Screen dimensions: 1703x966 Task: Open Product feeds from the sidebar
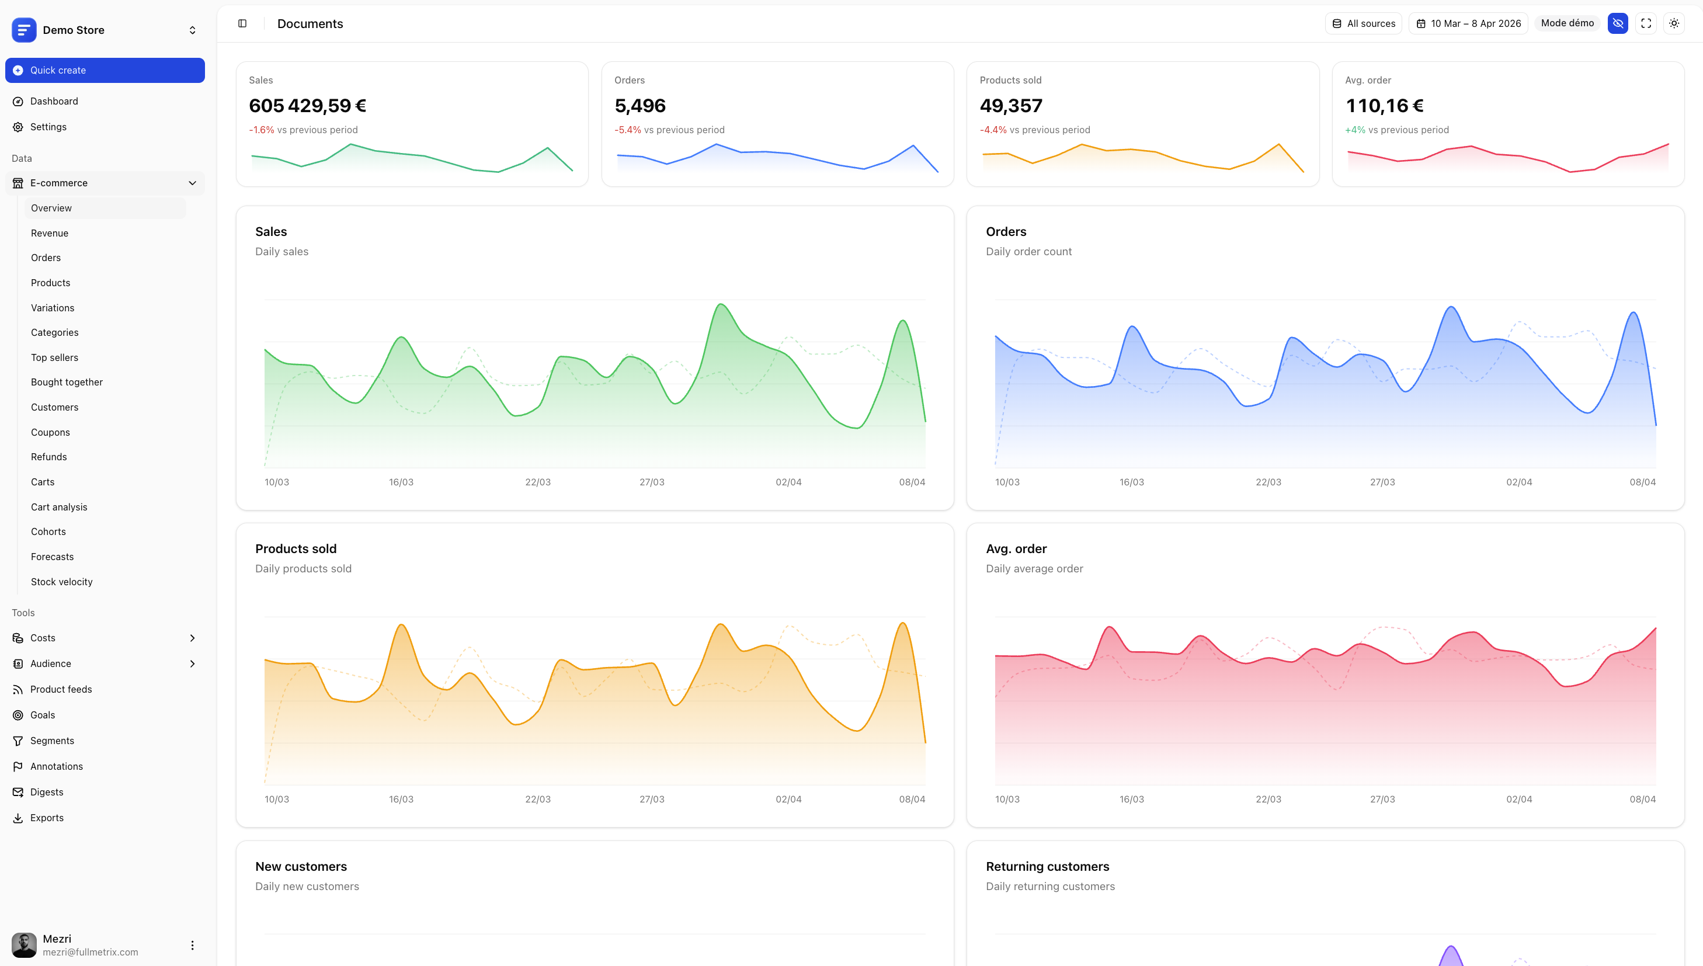[60, 689]
